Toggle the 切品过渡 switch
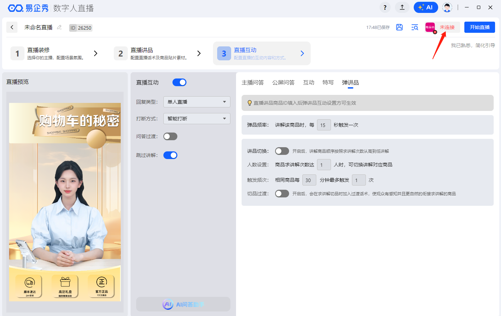501x316 pixels. click(x=282, y=194)
